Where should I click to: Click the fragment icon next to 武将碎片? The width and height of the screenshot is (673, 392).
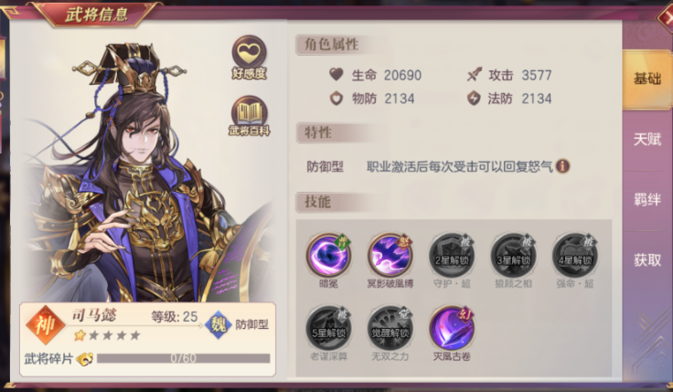[84, 358]
